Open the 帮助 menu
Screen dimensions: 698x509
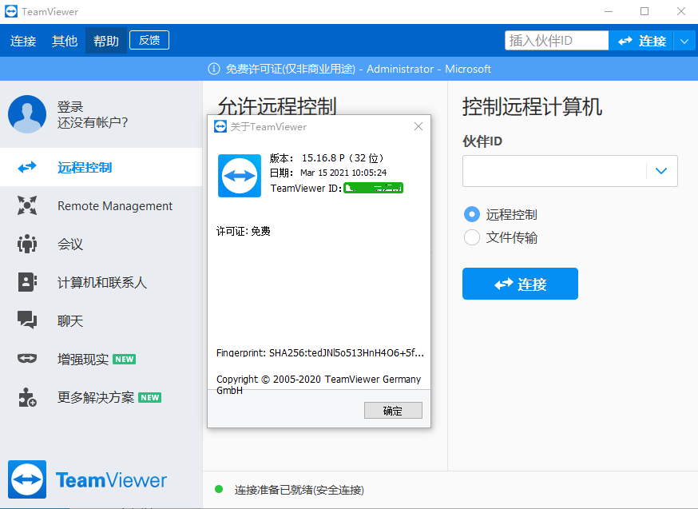click(x=106, y=41)
